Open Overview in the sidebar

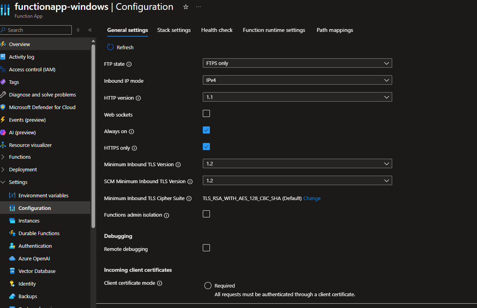click(45, 44)
